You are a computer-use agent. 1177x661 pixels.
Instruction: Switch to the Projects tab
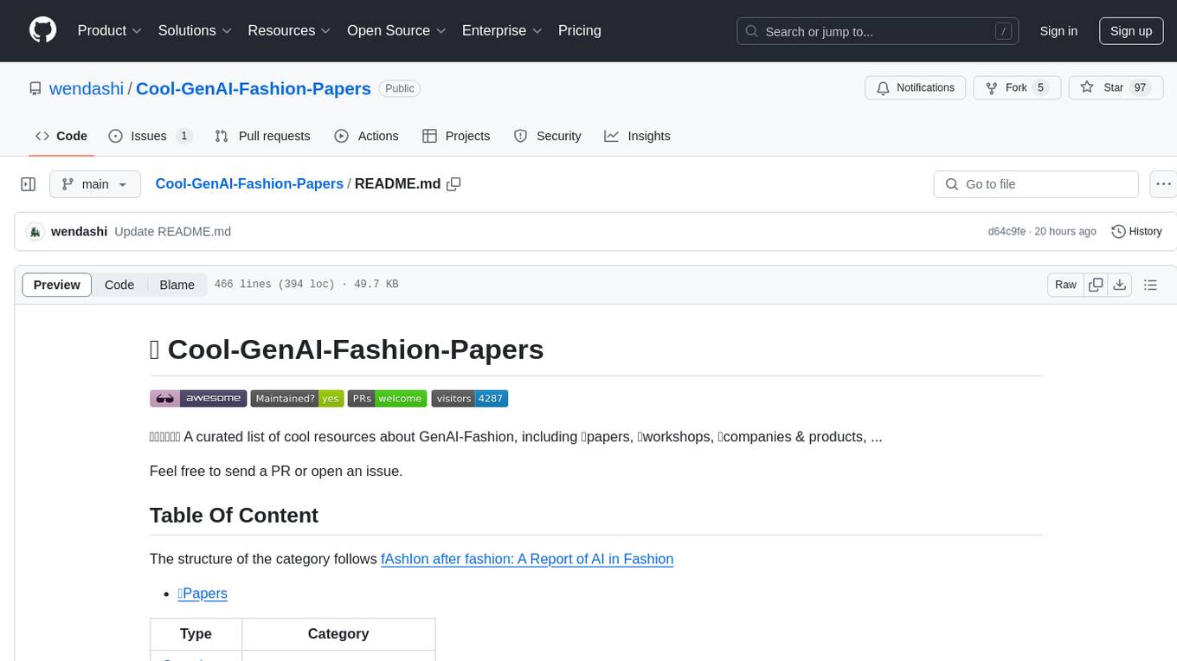pos(456,136)
